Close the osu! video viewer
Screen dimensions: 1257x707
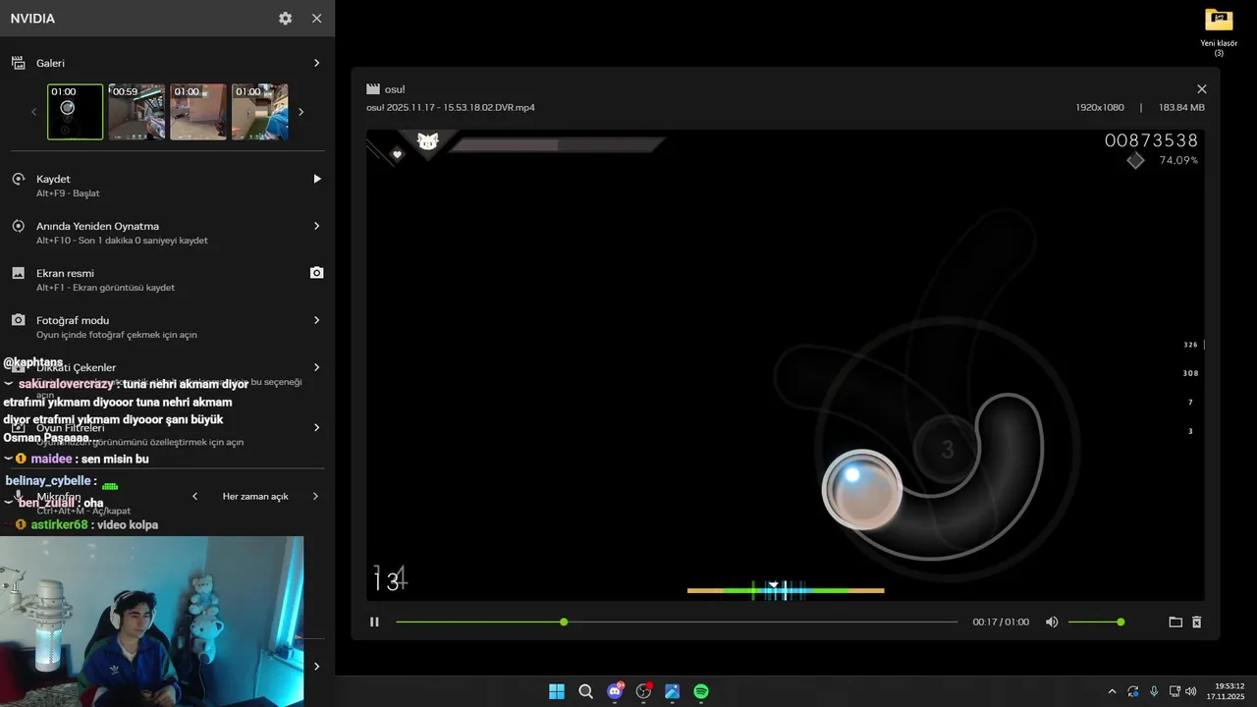[x=1201, y=89]
